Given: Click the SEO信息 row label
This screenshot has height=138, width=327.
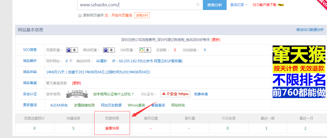Looking at the screenshot, I should point(30,50).
